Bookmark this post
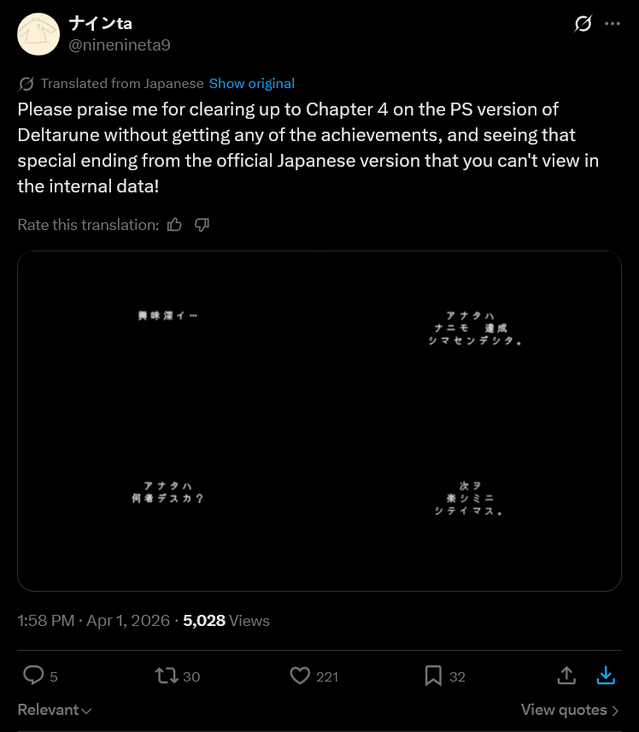This screenshot has height=732, width=639. 433,676
